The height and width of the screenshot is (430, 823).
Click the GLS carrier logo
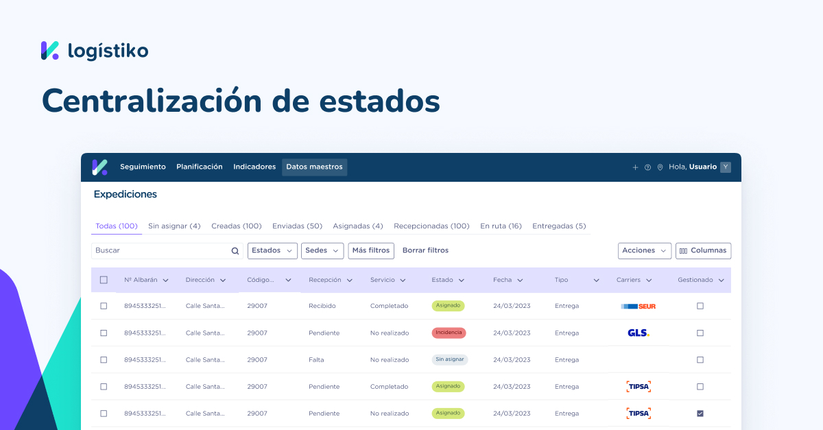639,333
